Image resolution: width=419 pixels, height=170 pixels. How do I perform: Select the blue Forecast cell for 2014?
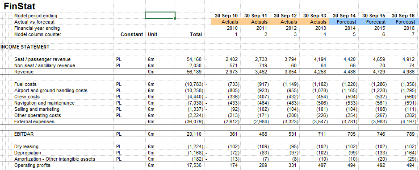(x=344, y=22)
